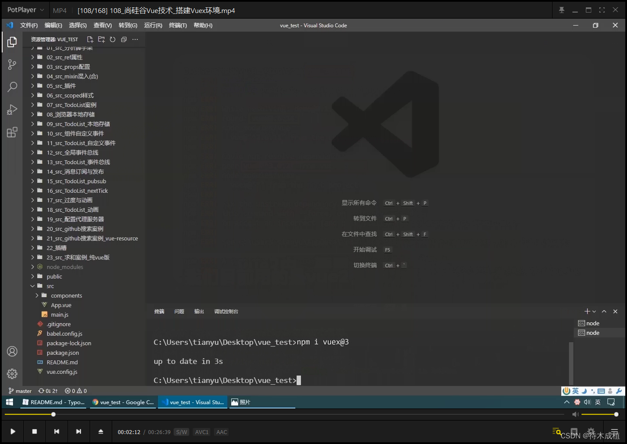Go to next video in PotPlayer
Image resolution: width=627 pixels, height=444 pixels.
click(78, 431)
